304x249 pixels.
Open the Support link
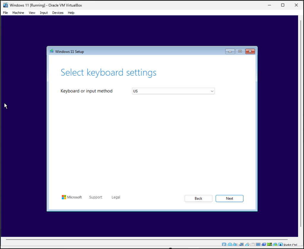96,197
